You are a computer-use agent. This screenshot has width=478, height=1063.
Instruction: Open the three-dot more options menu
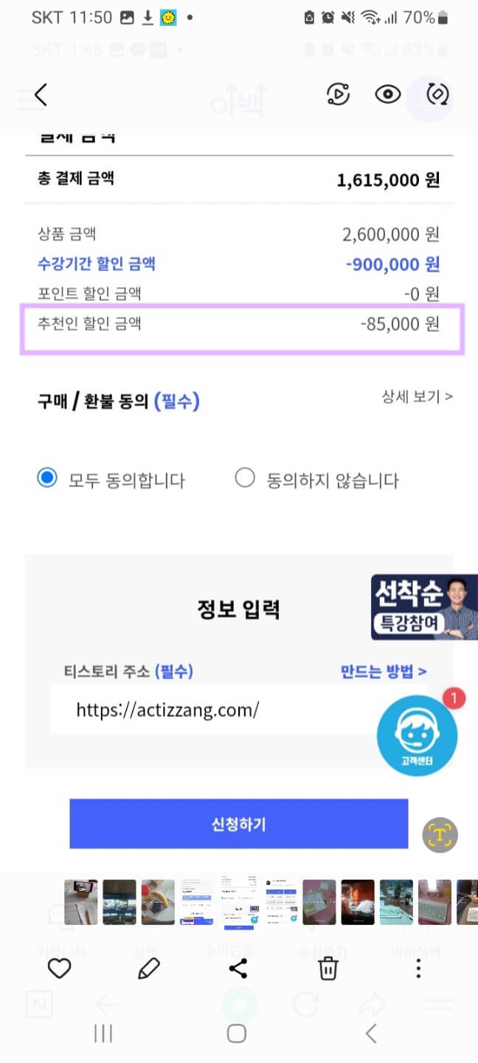pyautogui.click(x=418, y=968)
